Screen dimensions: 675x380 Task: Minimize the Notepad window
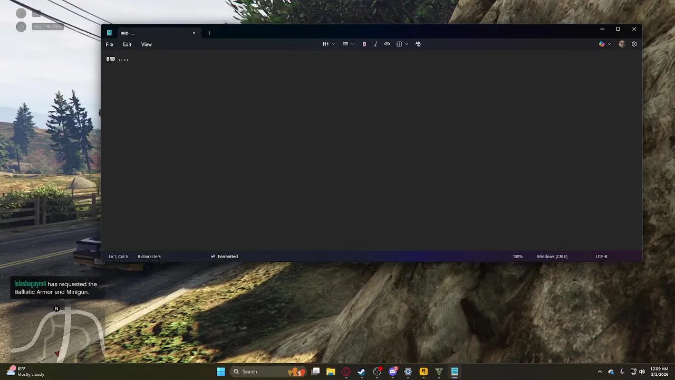pos(602,29)
